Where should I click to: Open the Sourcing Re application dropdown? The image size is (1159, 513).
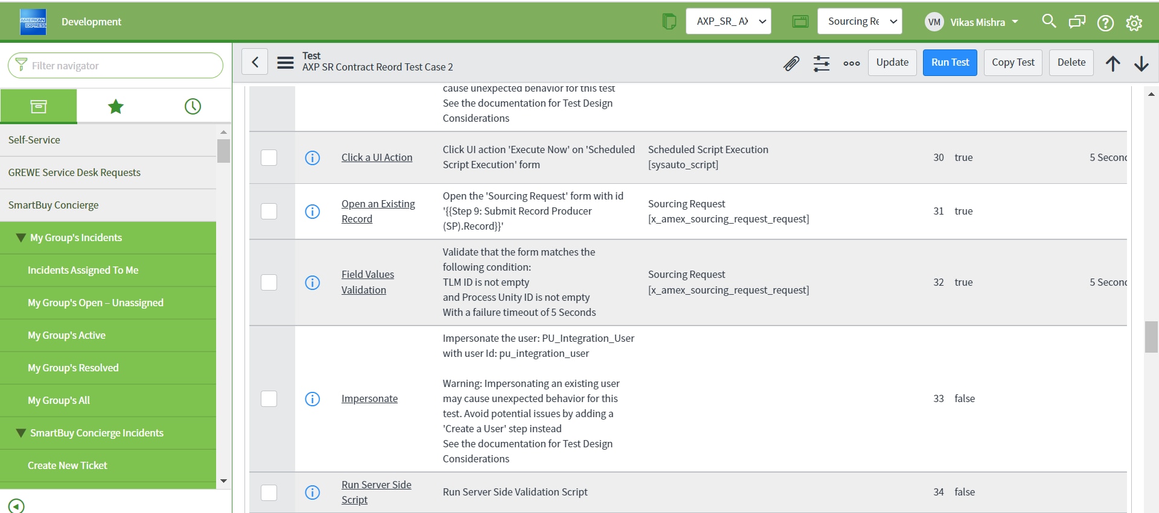click(x=860, y=21)
